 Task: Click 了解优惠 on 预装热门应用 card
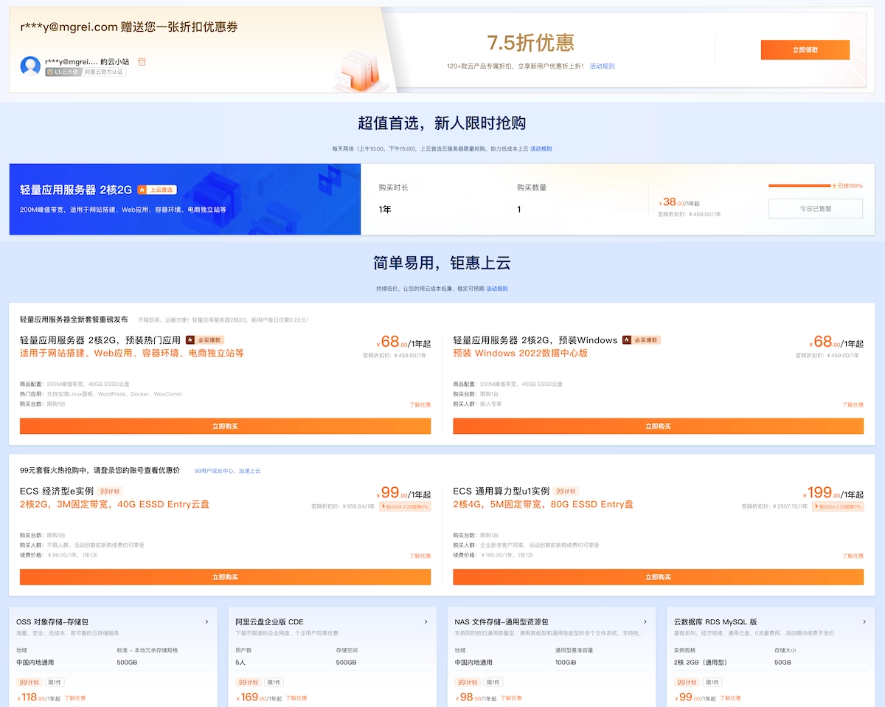coord(420,404)
